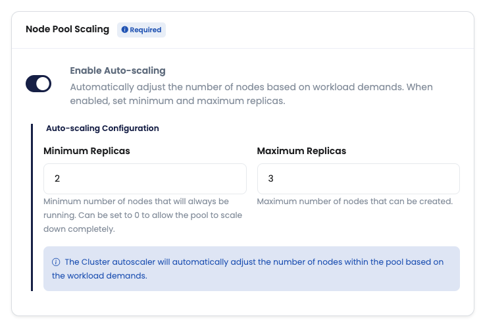This screenshot has width=481, height=326.
Task: Click the vertical bar beside Auto-scaling Configuration
Action: [x=32, y=206]
